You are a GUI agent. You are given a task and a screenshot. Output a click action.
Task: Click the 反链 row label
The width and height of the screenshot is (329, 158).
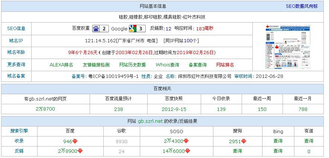coord(19,151)
